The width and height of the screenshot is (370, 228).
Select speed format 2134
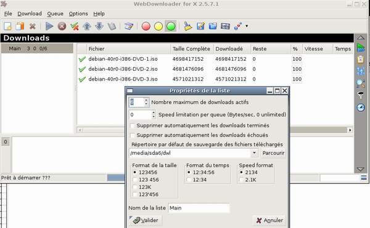241,172
